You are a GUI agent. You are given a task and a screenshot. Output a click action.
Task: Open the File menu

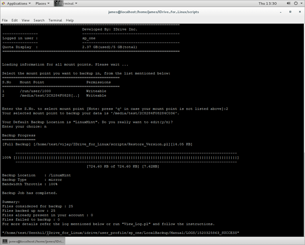click(x=5, y=20)
